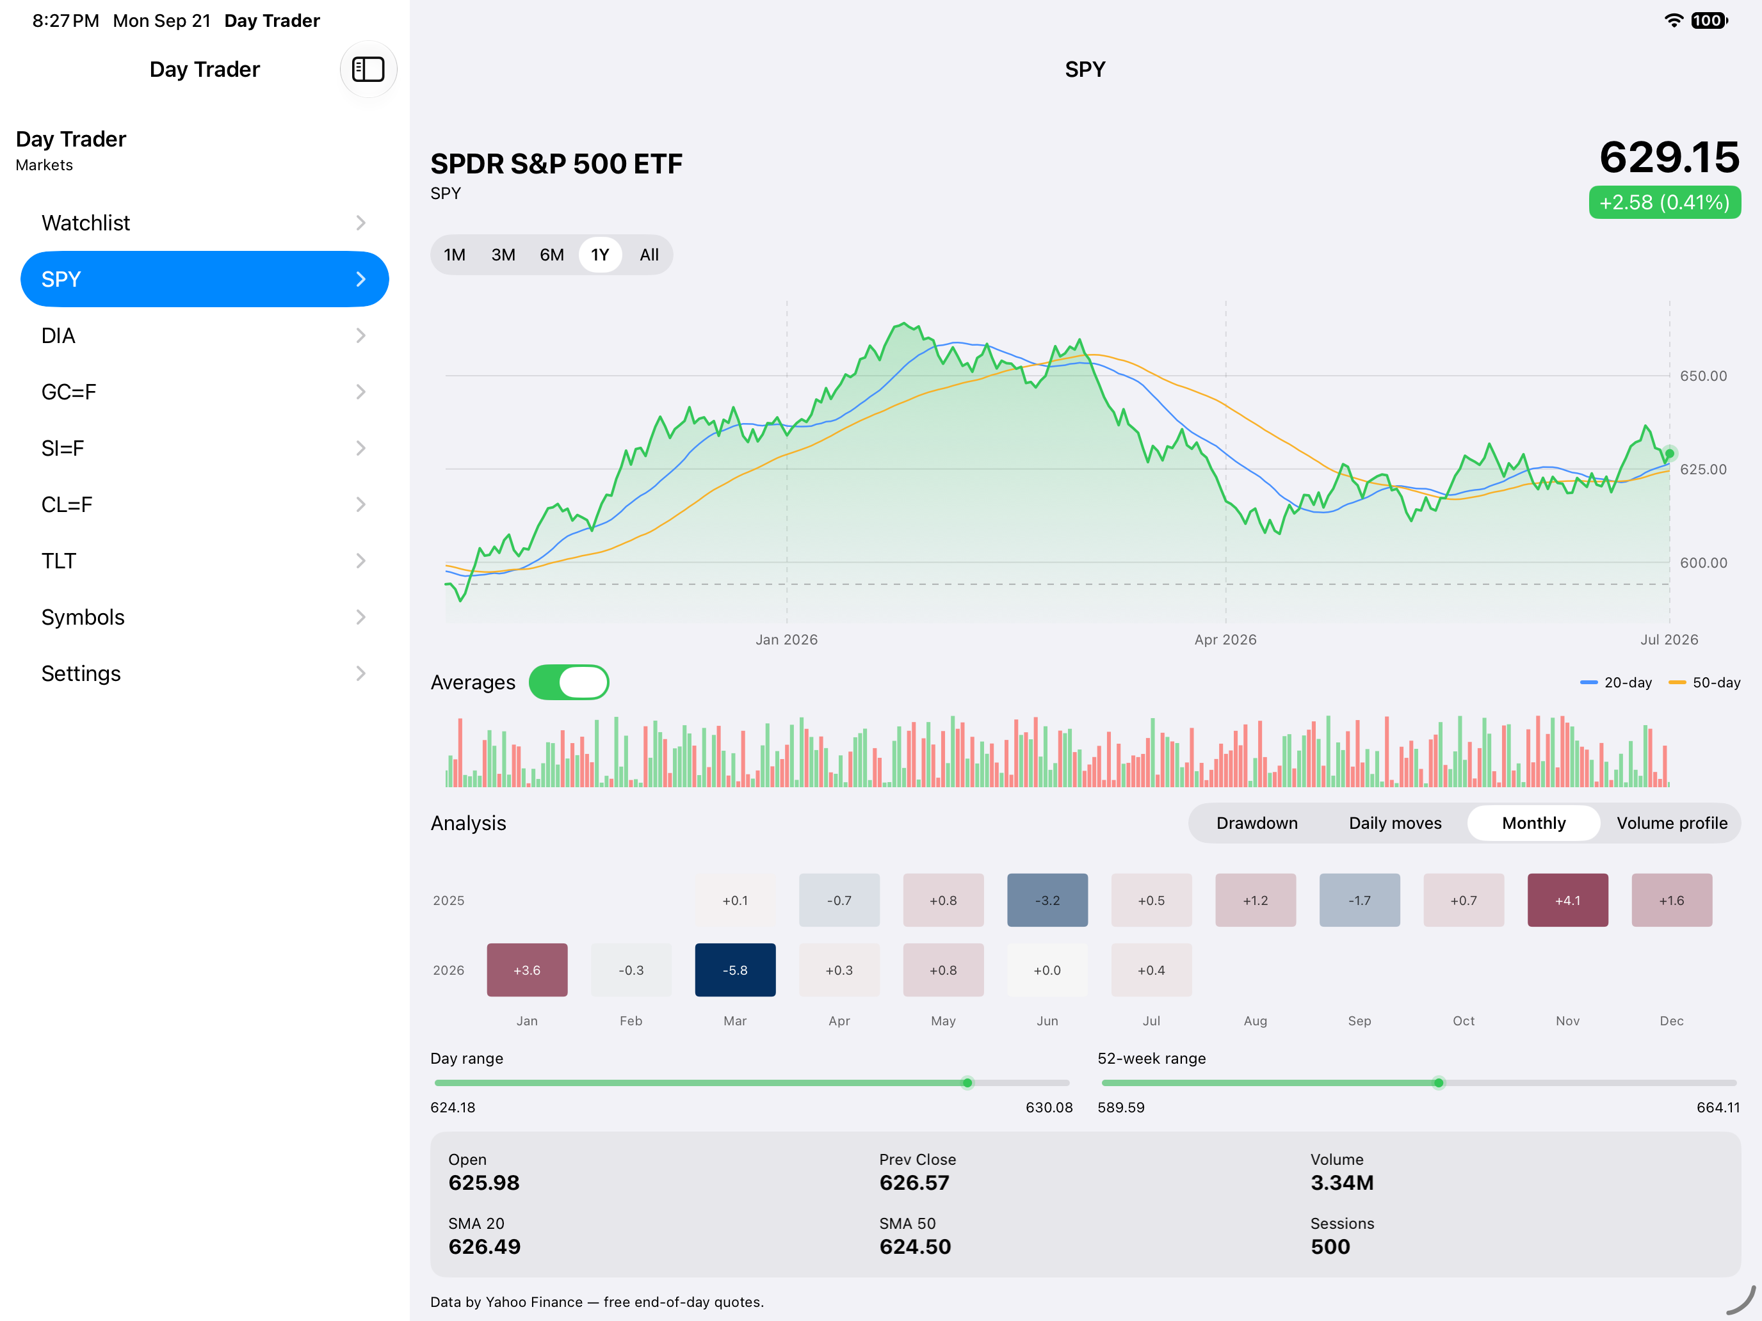The height and width of the screenshot is (1321, 1762).
Task: Select the January 2026 +3.6 heatmap cell
Action: click(x=528, y=970)
